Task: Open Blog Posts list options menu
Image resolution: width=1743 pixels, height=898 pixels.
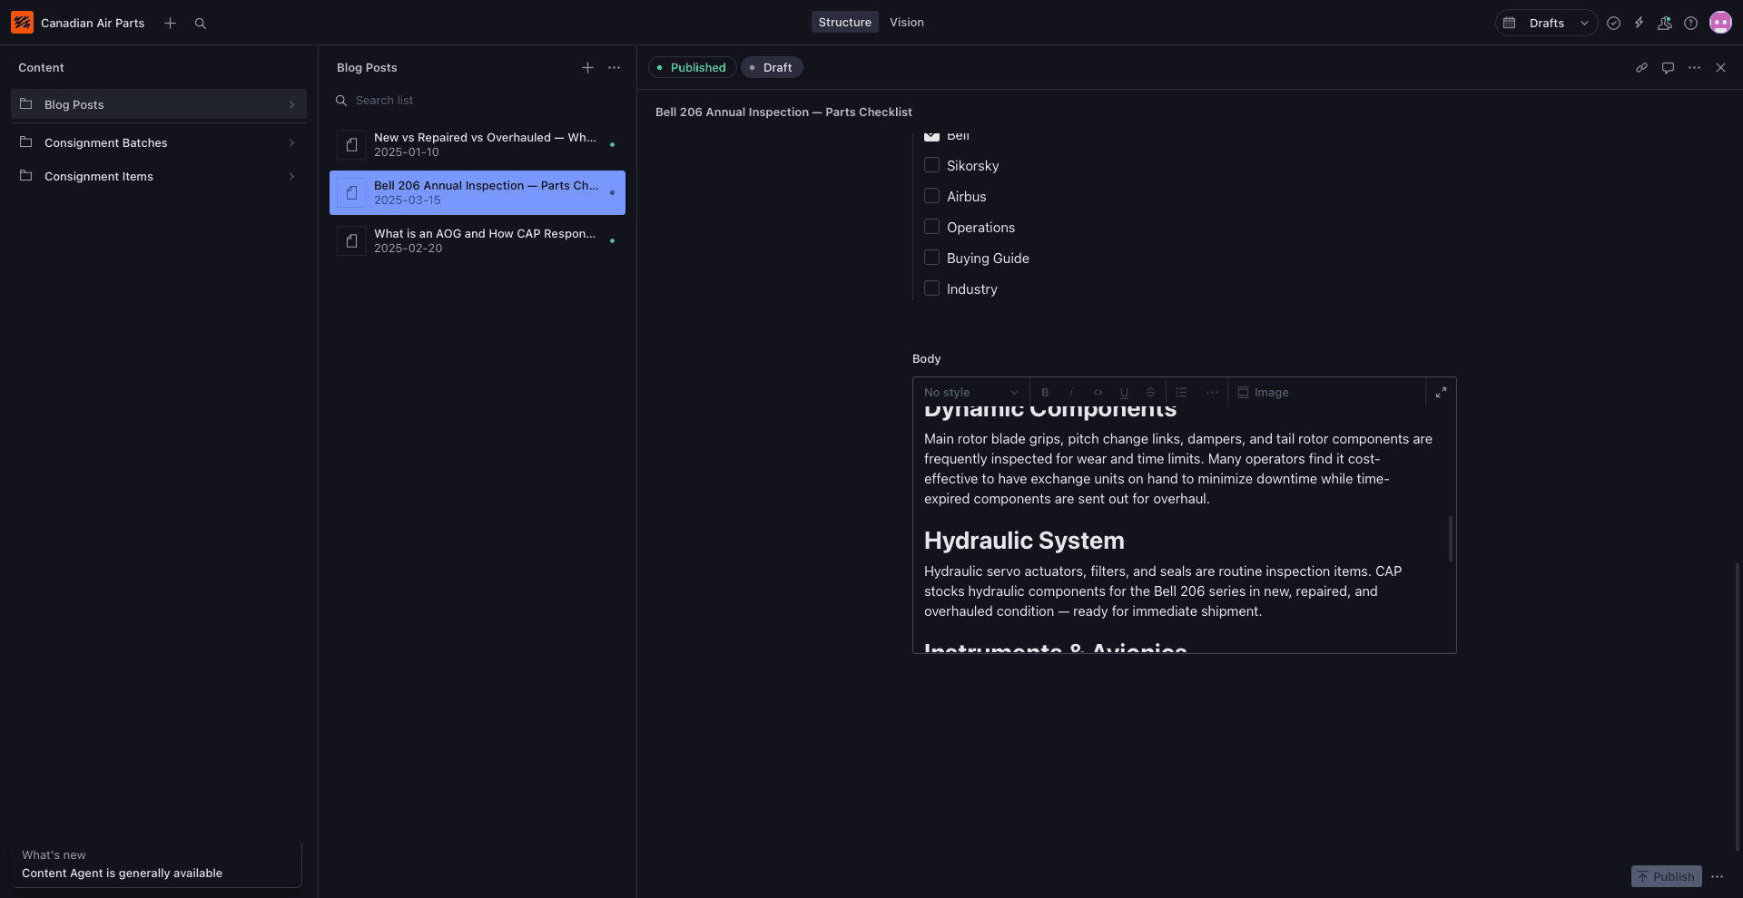Action: pos(615,67)
